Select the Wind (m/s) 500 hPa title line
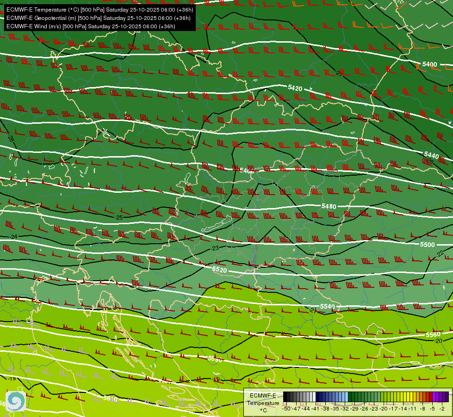 click(x=91, y=26)
